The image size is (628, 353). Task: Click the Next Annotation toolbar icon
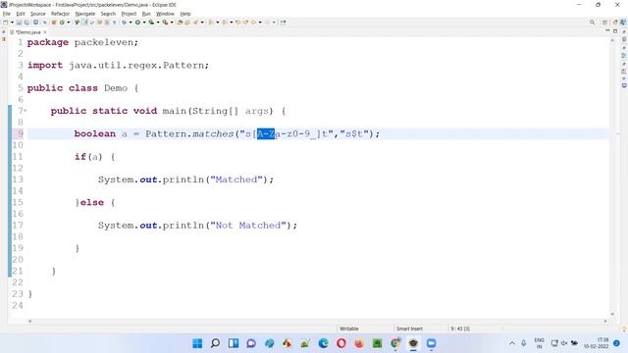pos(211,23)
